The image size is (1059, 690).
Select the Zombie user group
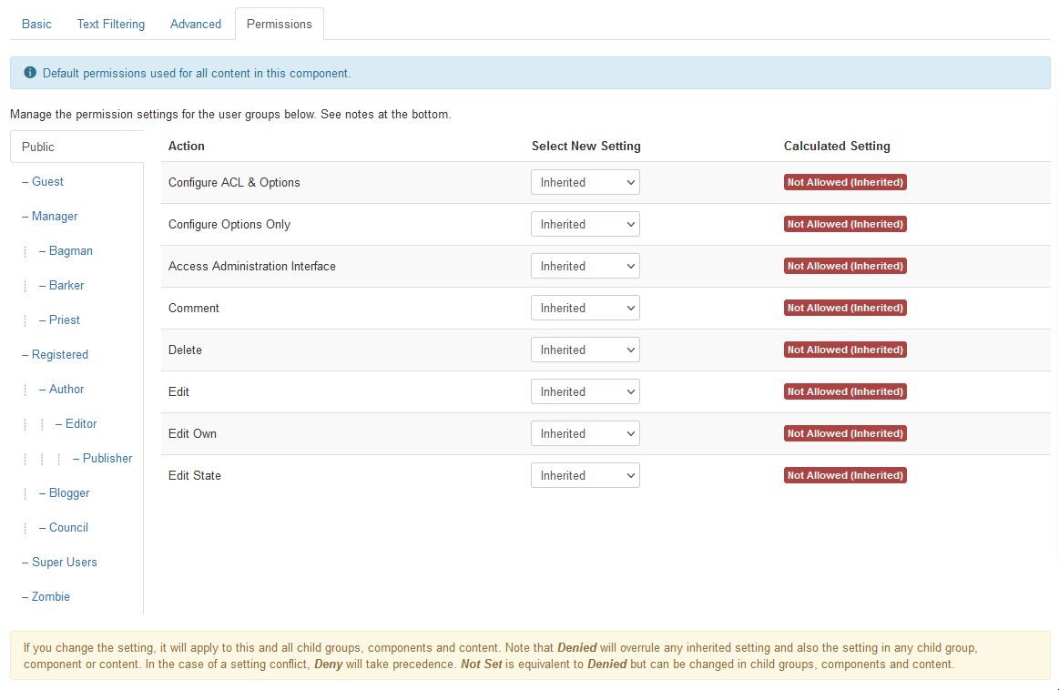pyautogui.click(x=50, y=596)
